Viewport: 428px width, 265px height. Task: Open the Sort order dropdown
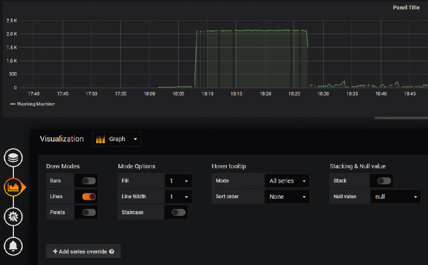click(x=287, y=197)
